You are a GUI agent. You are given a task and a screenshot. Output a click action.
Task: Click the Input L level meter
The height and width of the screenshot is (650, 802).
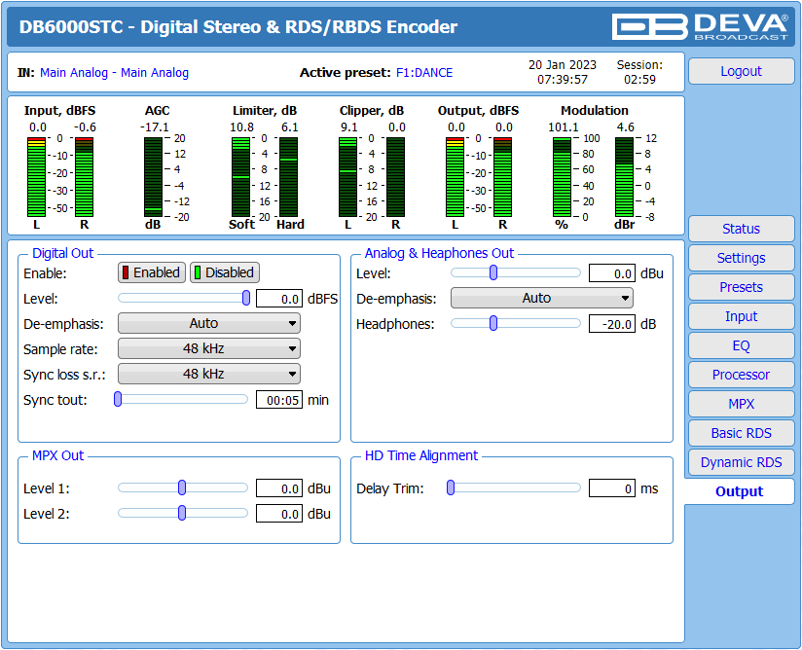click(x=36, y=177)
